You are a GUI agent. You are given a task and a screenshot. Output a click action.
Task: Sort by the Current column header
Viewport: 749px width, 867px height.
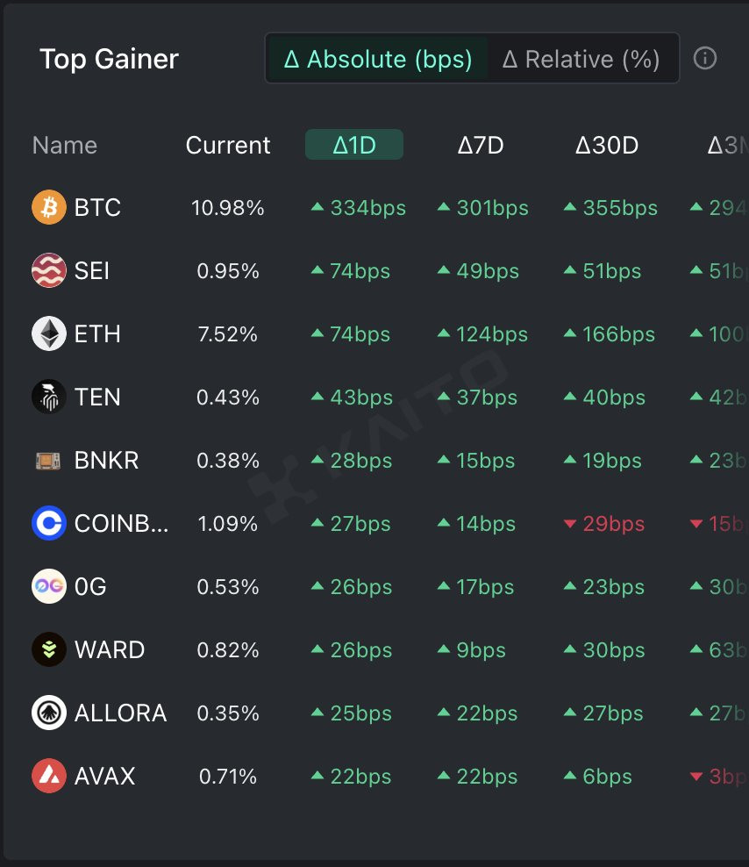click(228, 146)
